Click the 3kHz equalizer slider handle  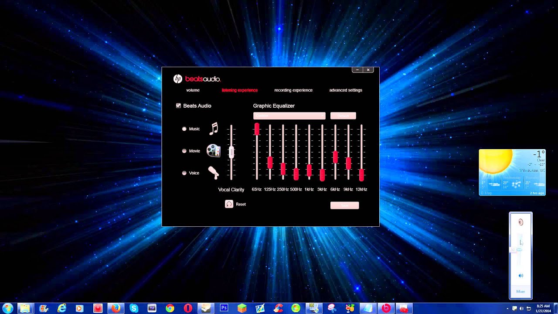click(322, 175)
